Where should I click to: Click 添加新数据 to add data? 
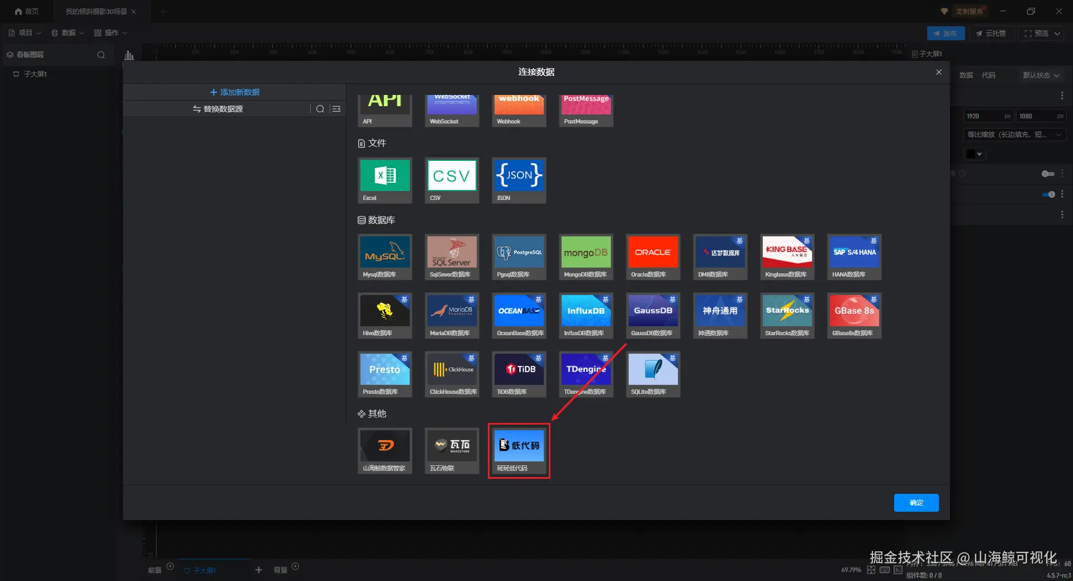coord(235,92)
